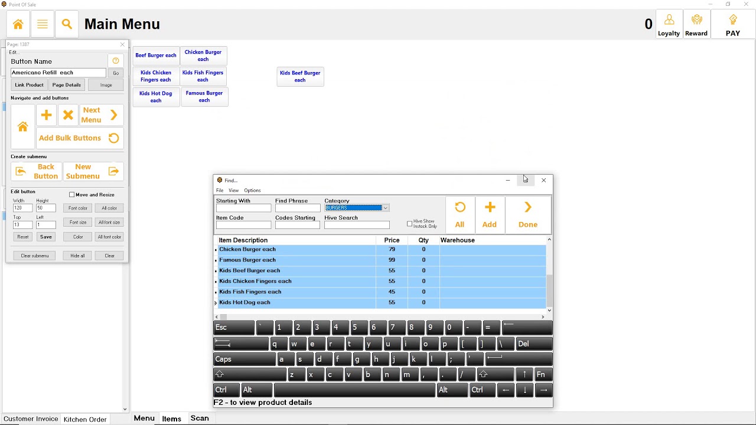Select Chicken Burger each row
This screenshot has height=425, width=756.
381,249
